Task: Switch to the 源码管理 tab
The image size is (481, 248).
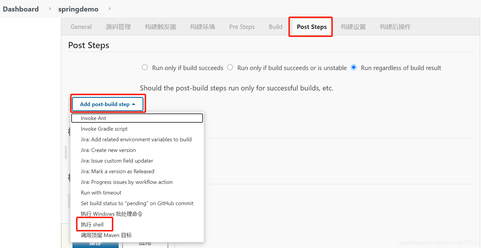Action: [118, 27]
